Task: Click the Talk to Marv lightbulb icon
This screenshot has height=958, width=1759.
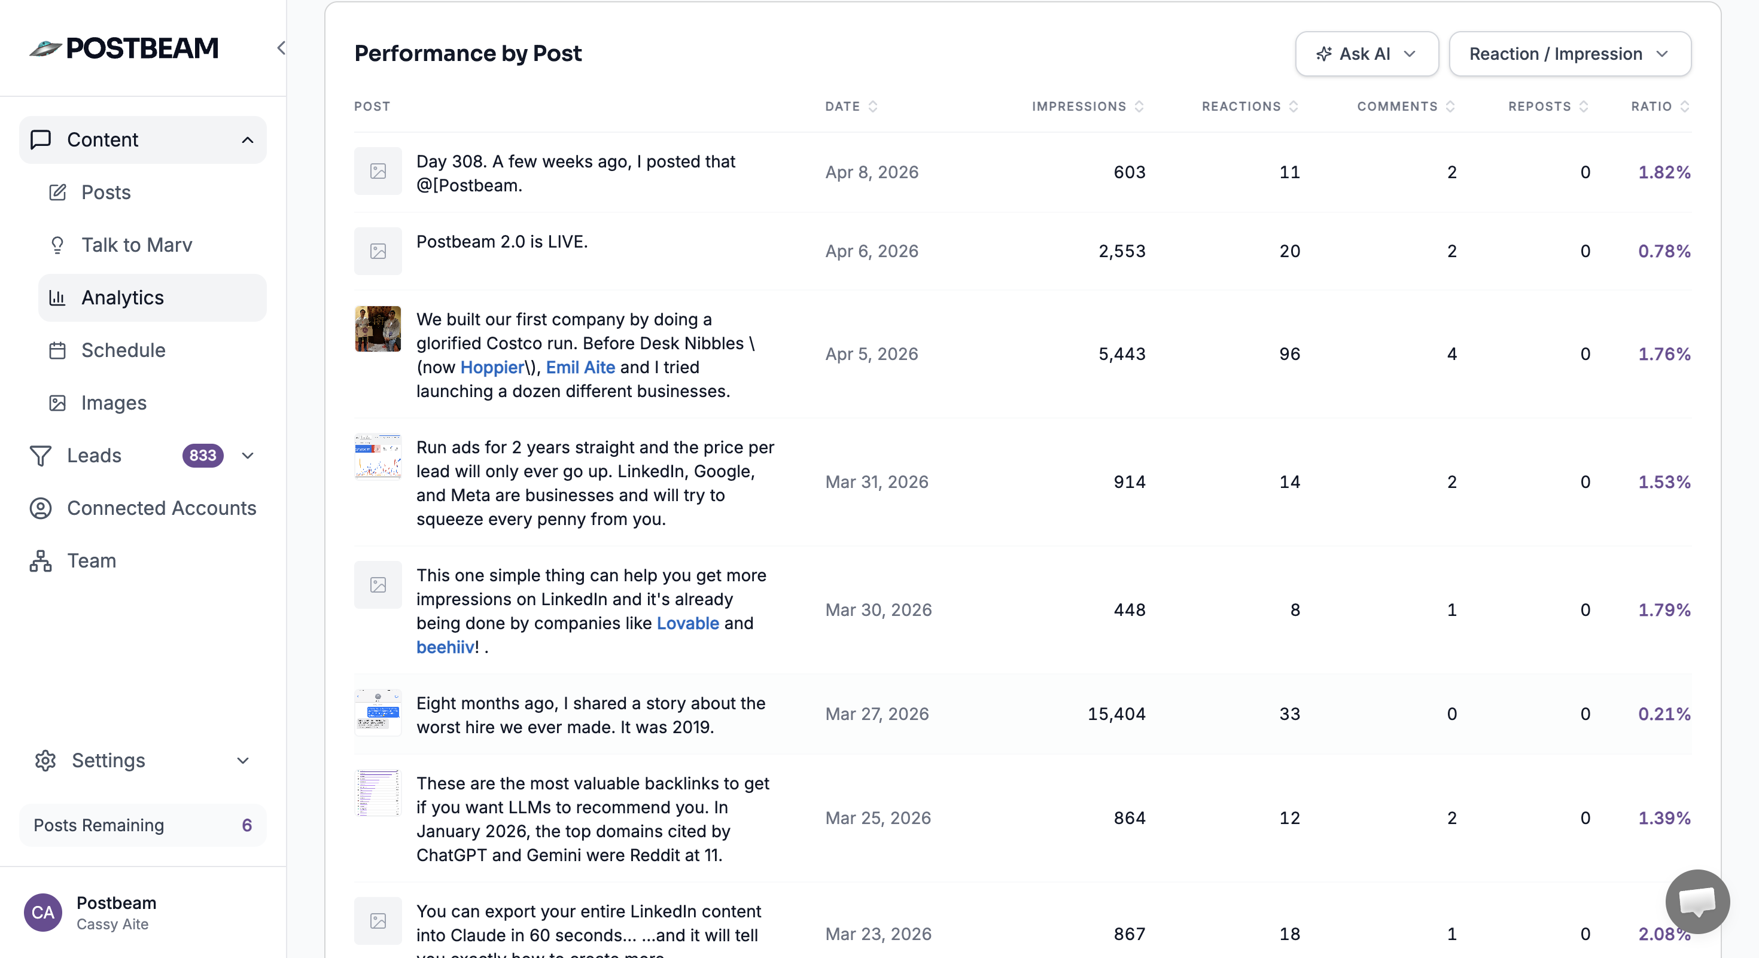Action: (x=57, y=245)
